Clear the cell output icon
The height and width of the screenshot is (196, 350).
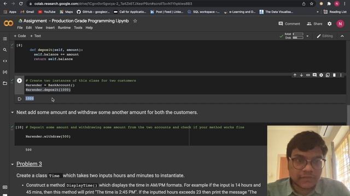20,99
